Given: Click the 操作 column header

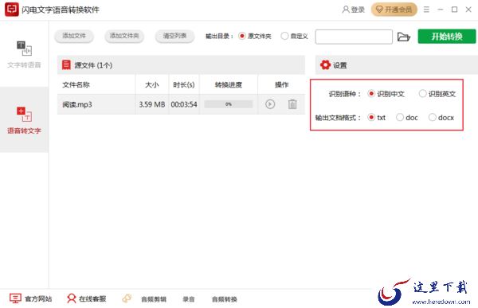Looking at the screenshot, I should (281, 84).
